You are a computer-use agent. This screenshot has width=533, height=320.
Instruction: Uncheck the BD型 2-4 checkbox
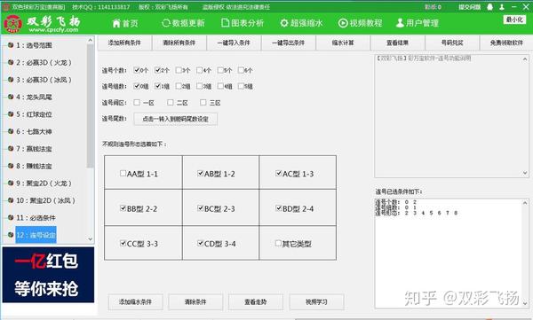(279, 207)
